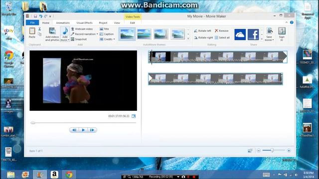Click the Undo arrow

(x=41, y=16)
